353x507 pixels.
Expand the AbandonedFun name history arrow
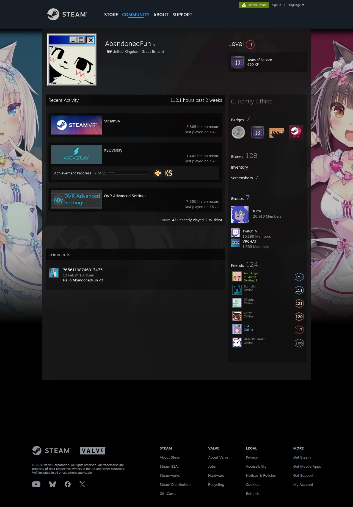pyautogui.click(x=154, y=45)
